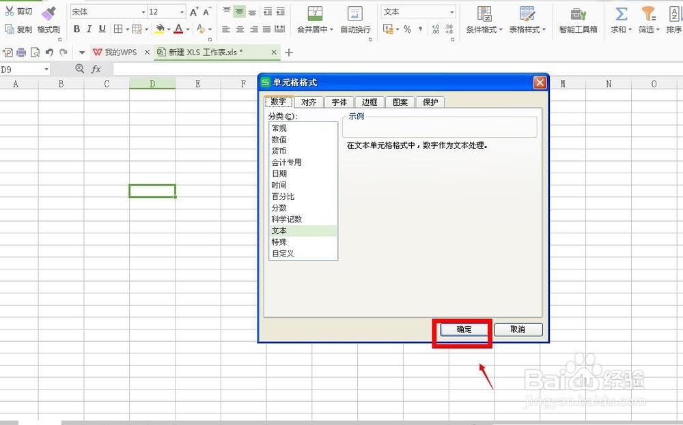
Task: Toggle bold formatting
Action: click(x=76, y=30)
